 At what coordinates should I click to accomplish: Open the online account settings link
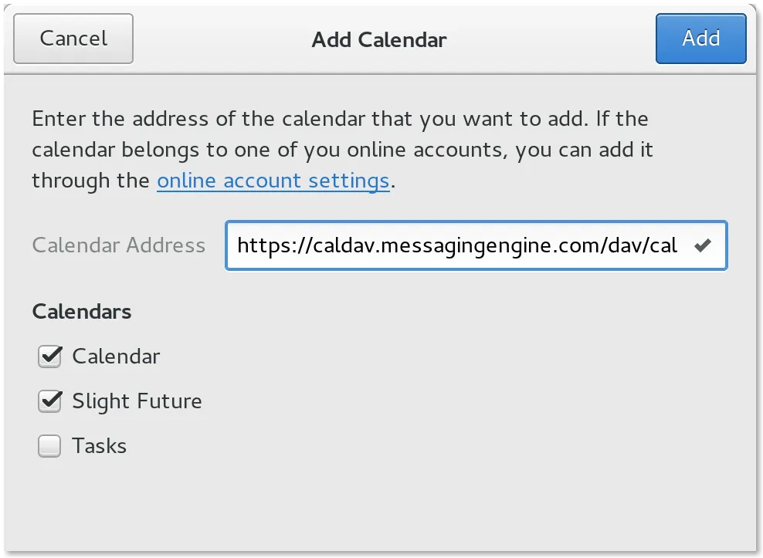coord(273,181)
